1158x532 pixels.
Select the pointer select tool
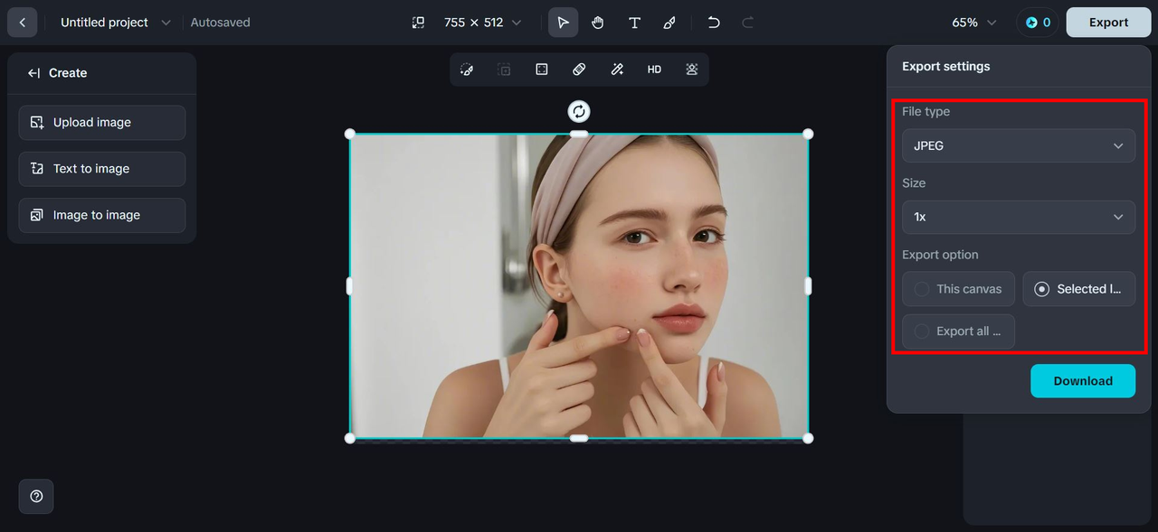click(x=563, y=23)
